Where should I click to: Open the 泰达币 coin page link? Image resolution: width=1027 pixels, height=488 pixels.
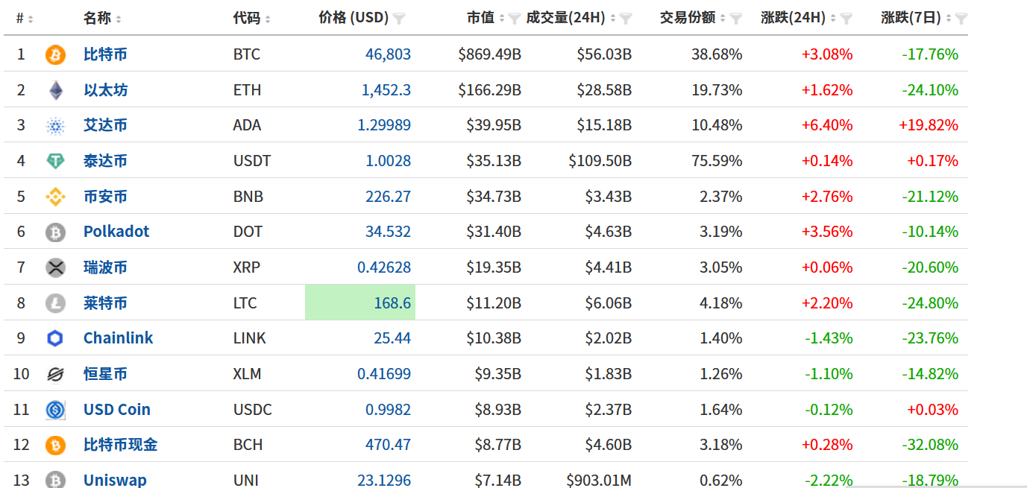[x=105, y=161]
